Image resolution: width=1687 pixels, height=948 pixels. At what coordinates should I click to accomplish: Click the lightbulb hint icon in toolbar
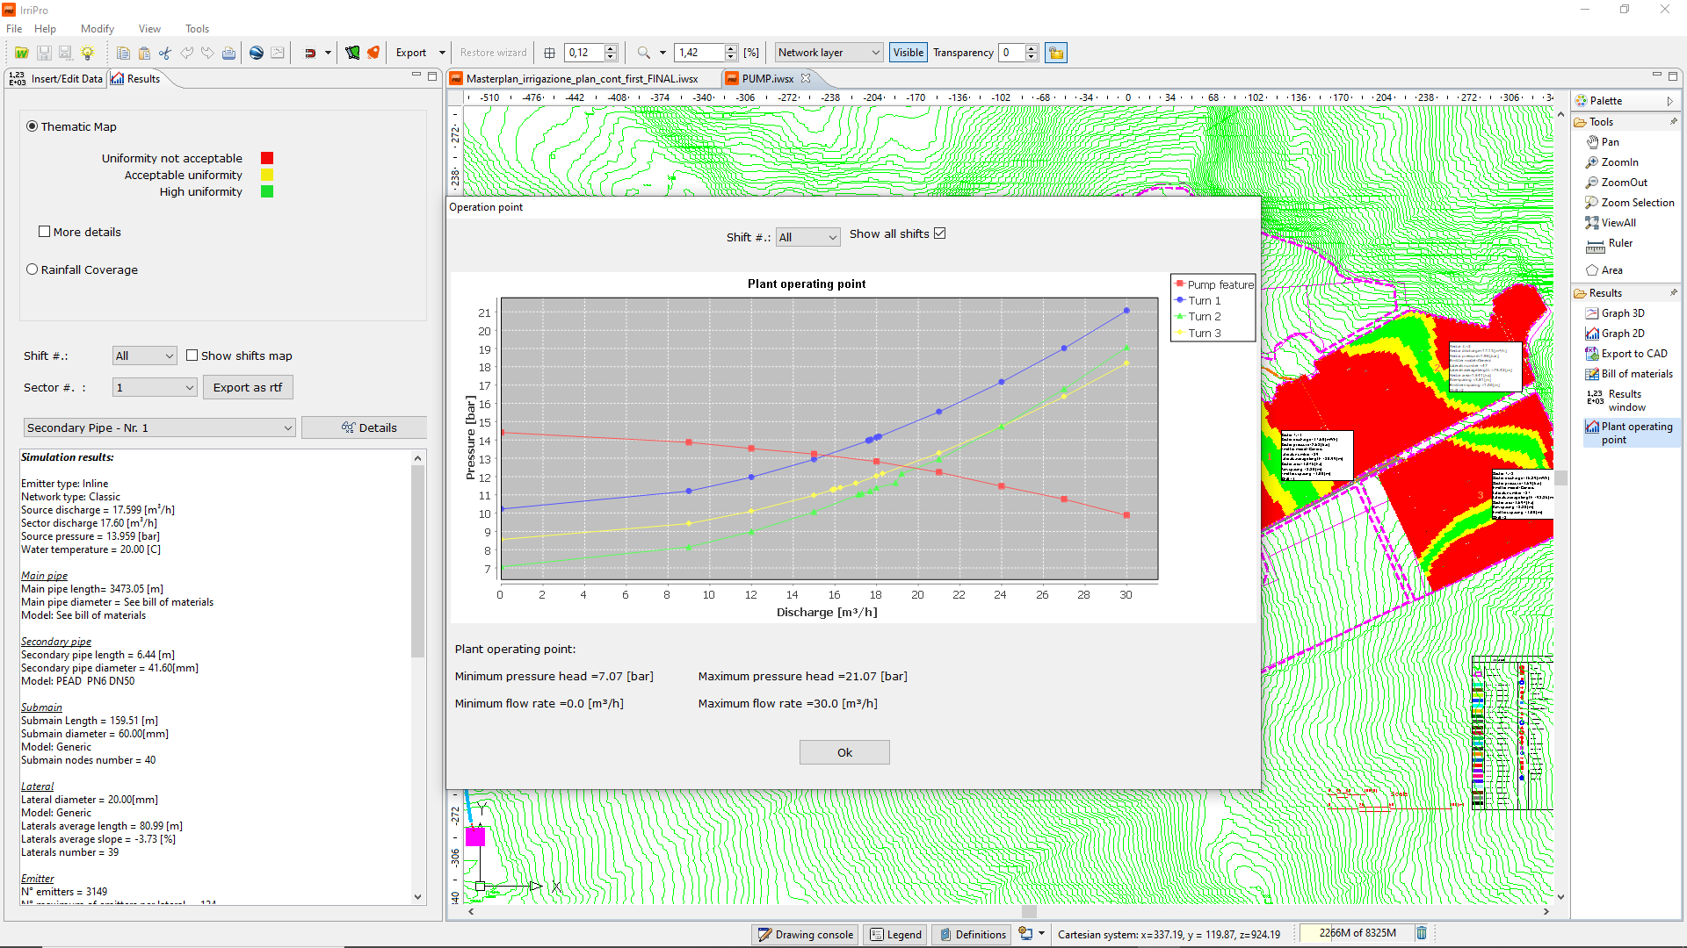tap(87, 53)
